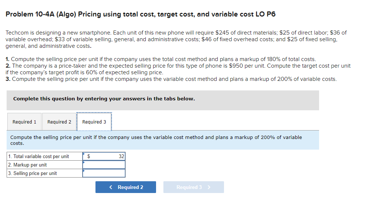This screenshot has height=218, width=376.
Task: Click the "1. Total variable cost per unit" label
Action: click(39, 156)
